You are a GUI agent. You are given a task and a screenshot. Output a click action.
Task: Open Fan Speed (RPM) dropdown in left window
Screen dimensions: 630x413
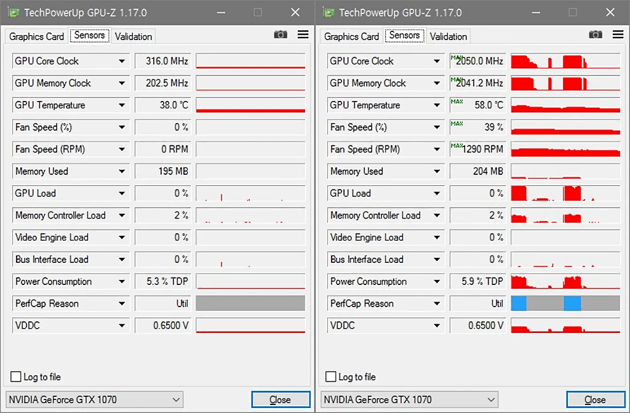(121, 149)
